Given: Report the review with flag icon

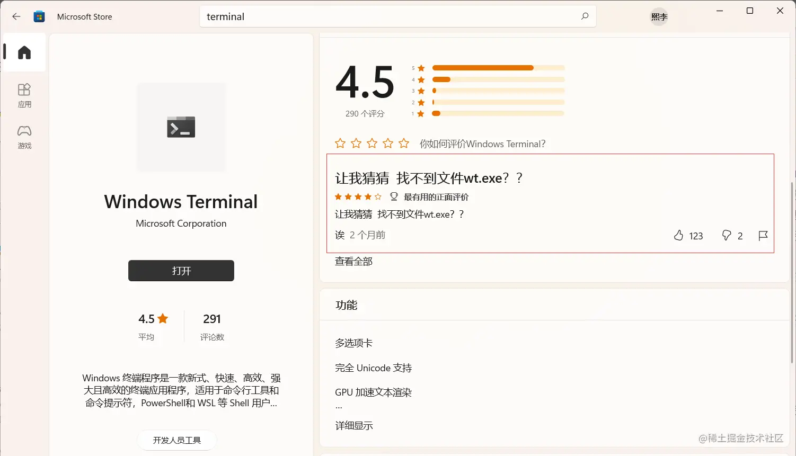Looking at the screenshot, I should pyautogui.click(x=763, y=236).
